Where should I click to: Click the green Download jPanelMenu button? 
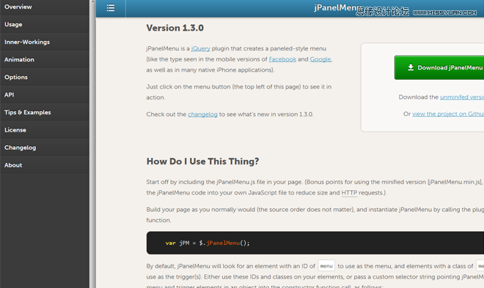click(x=439, y=67)
